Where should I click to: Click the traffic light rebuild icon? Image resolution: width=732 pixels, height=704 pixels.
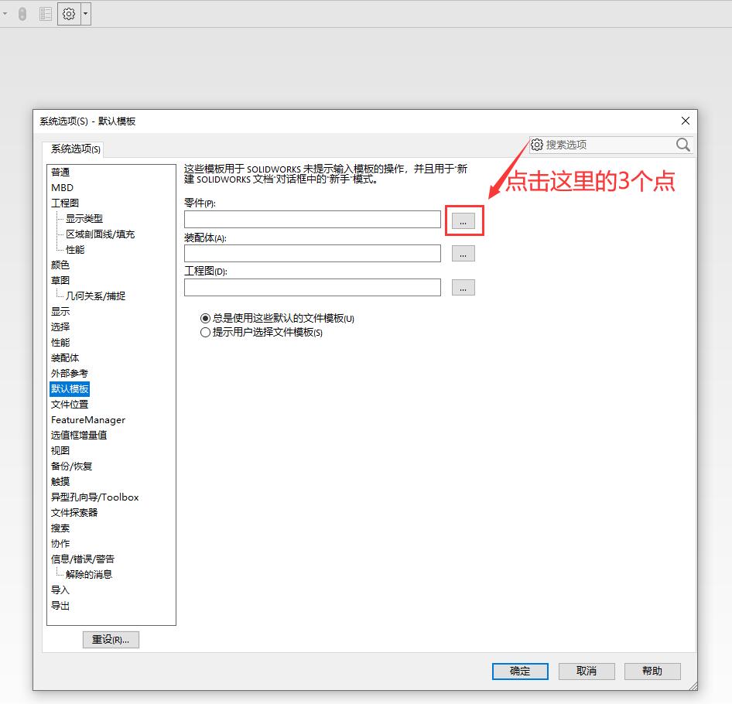(22, 14)
